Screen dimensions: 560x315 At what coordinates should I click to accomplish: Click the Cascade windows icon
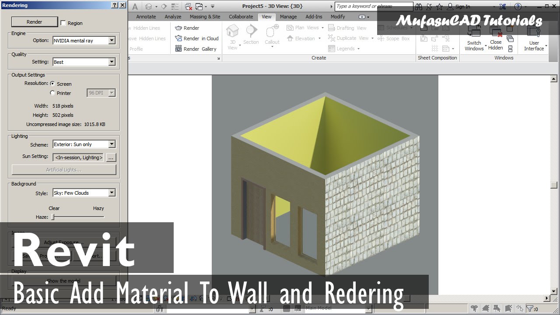[510, 39]
